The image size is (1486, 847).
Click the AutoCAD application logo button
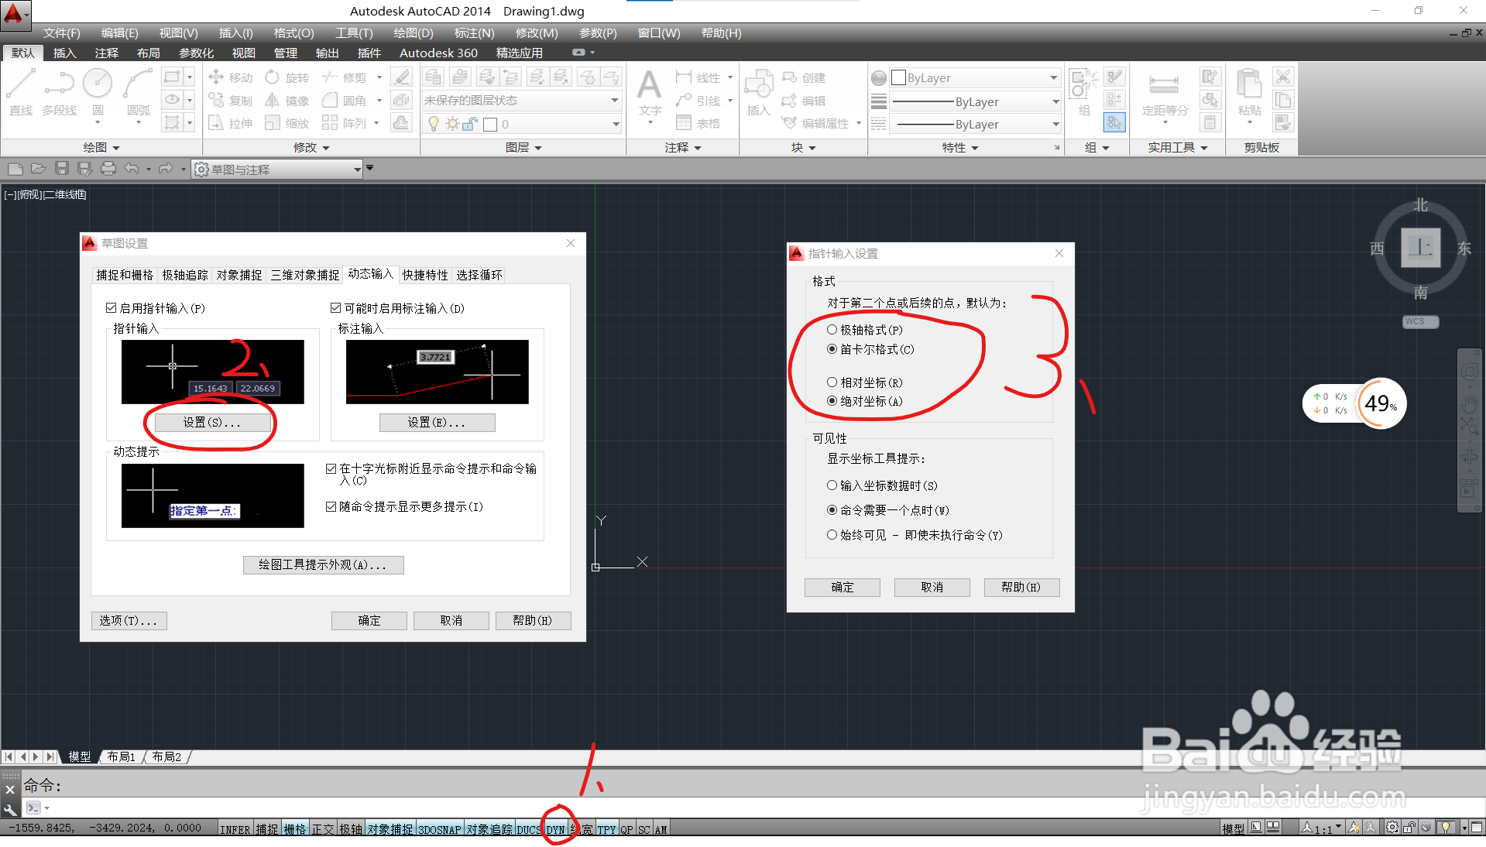[15, 14]
